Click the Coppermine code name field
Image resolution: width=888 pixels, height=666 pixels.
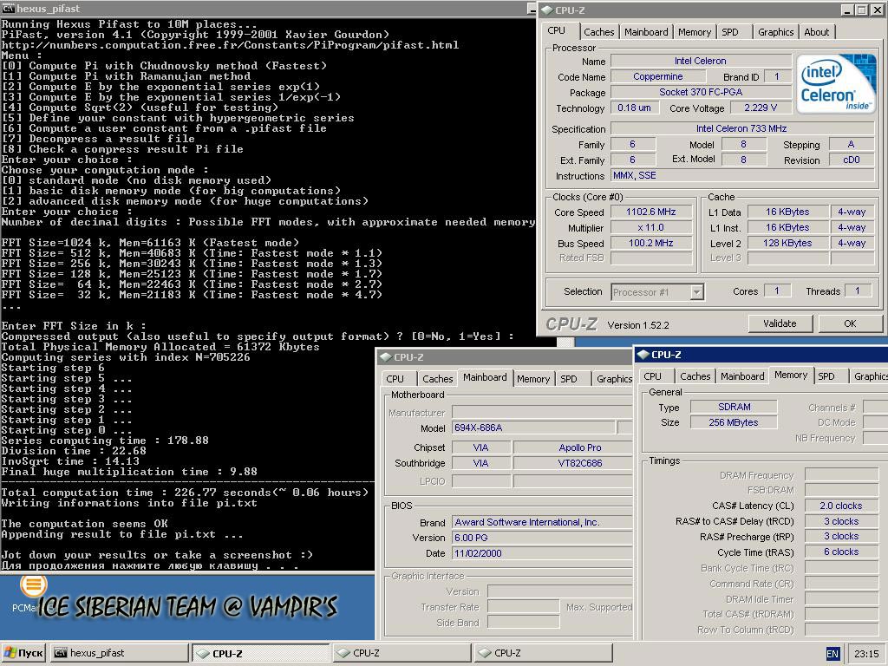(x=657, y=76)
